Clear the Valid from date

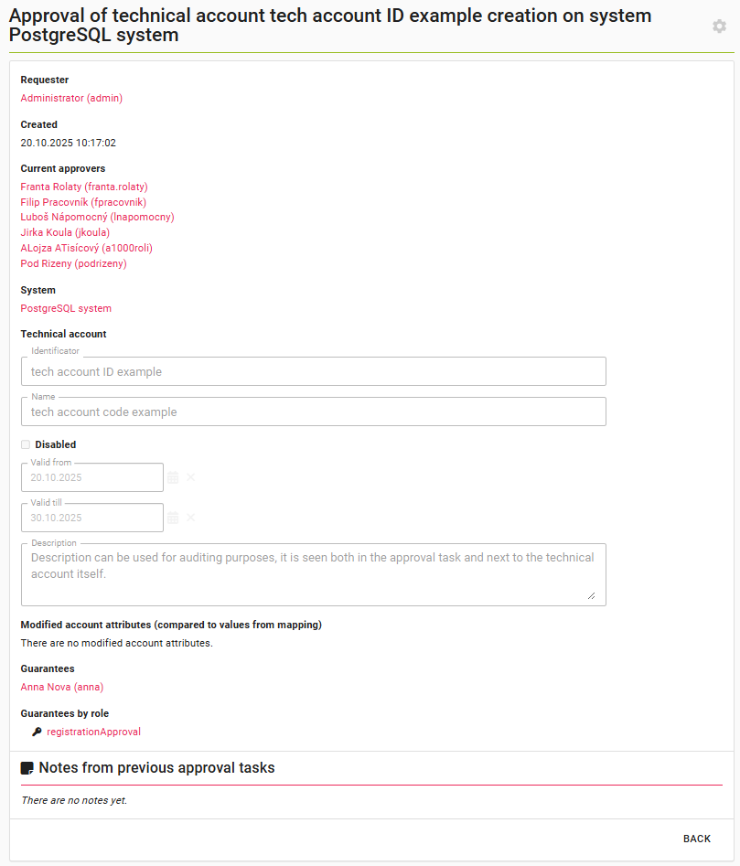coord(191,477)
